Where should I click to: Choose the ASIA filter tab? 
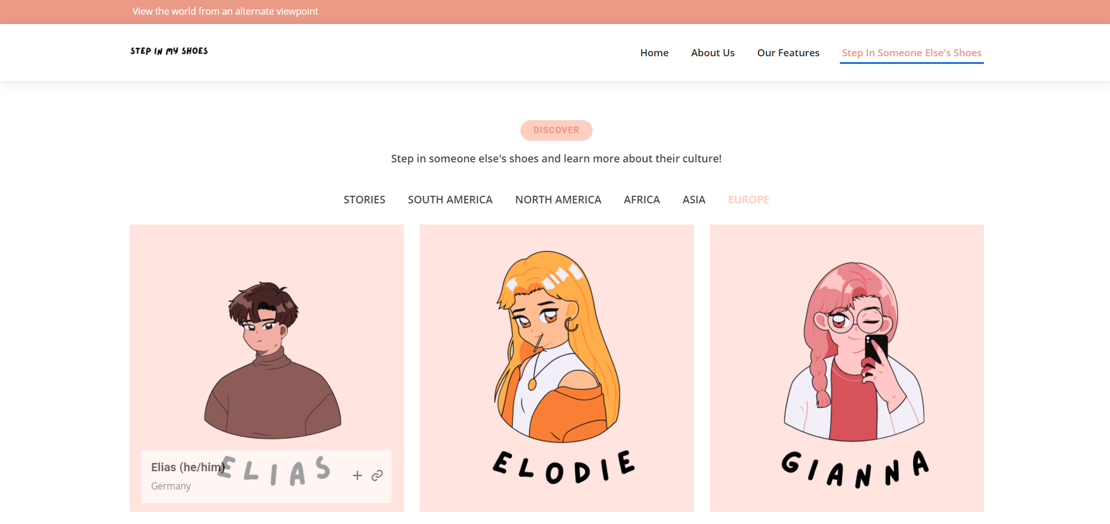(x=694, y=200)
